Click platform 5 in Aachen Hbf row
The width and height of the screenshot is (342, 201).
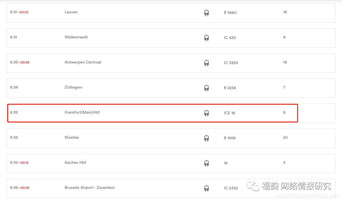(284, 162)
